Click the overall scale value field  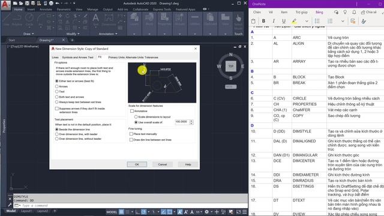click(x=182, y=122)
